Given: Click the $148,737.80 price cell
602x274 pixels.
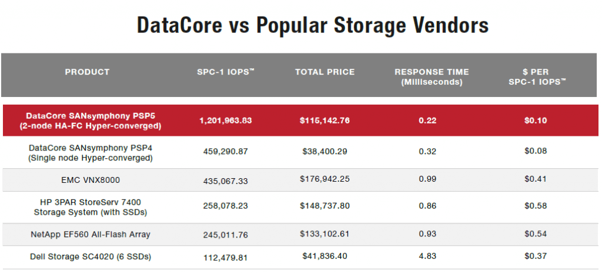Looking at the screenshot, I should pyautogui.click(x=325, y=207).
